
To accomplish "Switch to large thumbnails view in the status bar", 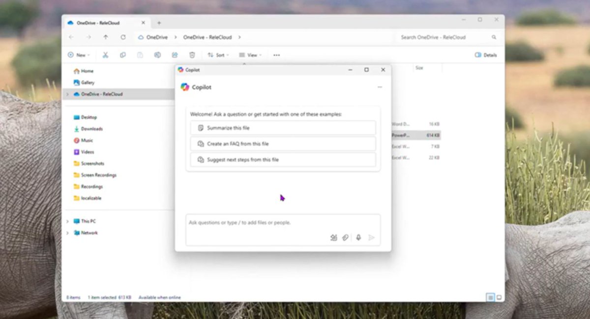I will click(499, 297).
